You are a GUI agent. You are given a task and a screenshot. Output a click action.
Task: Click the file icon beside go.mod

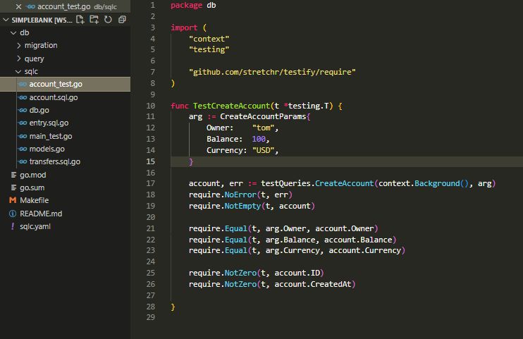(x=13, y=175)
